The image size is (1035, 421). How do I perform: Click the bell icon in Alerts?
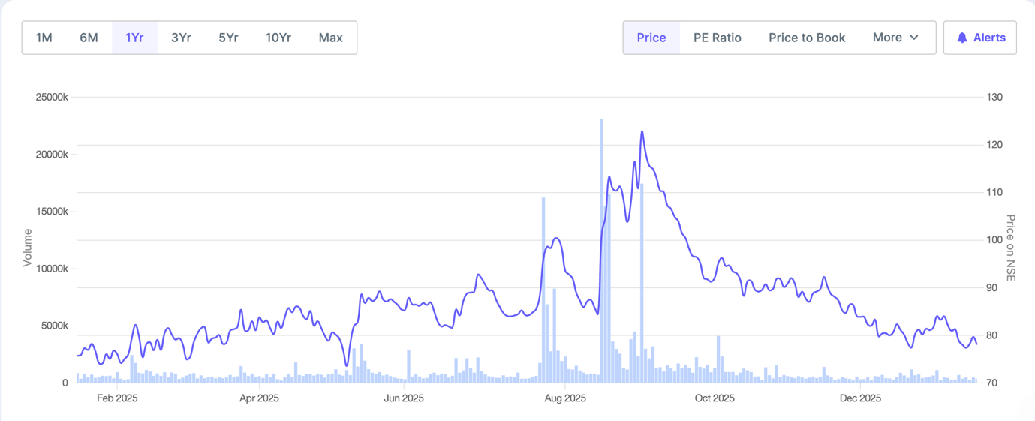[x=961, y=38]
